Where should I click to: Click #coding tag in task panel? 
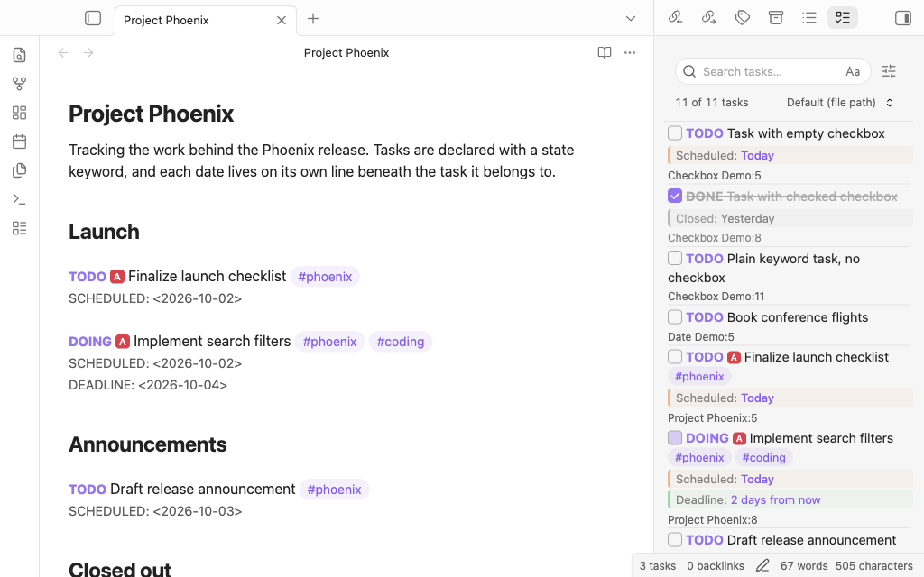click(763, 457)
